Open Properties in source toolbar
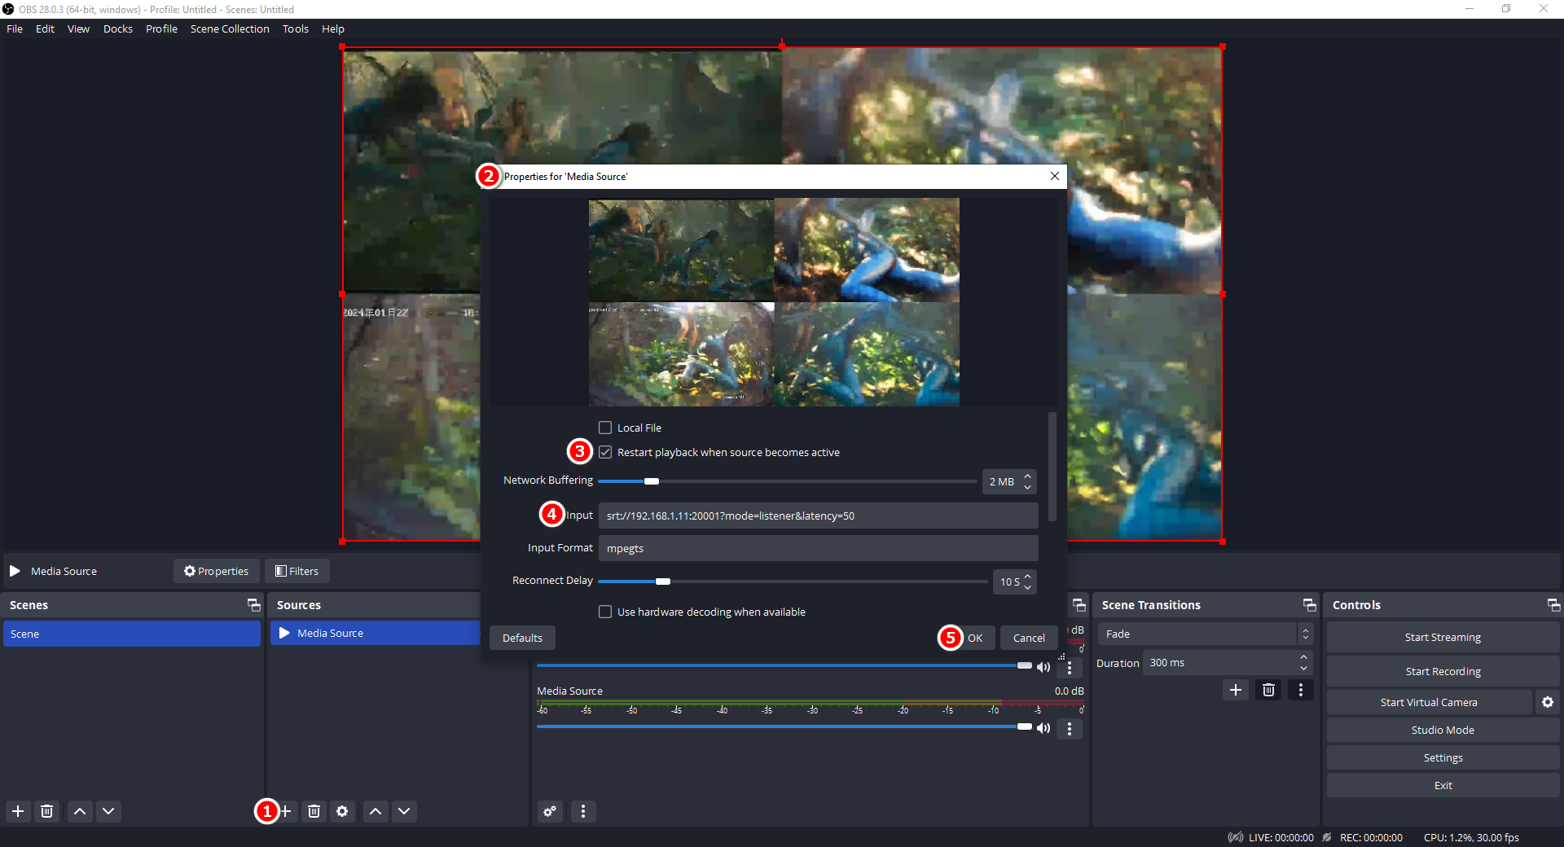 click(x=216, y=571)
